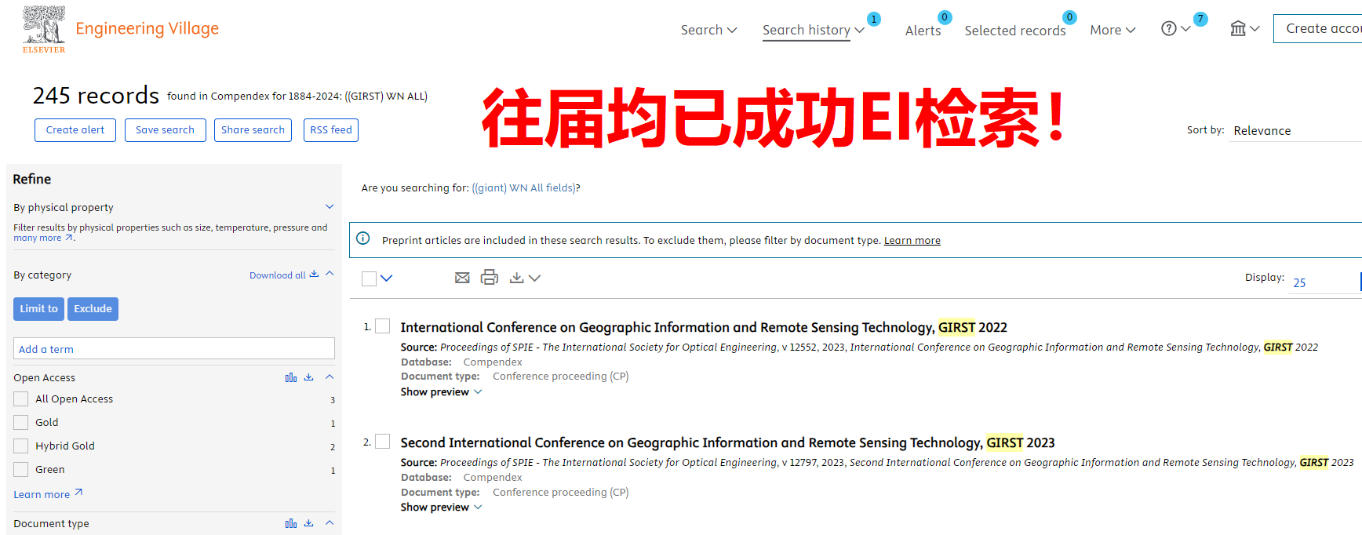The width and height of the screenshot is (1362, 535).
Task: Click the preprint info circle icon
Action: (x=363, y=238)
